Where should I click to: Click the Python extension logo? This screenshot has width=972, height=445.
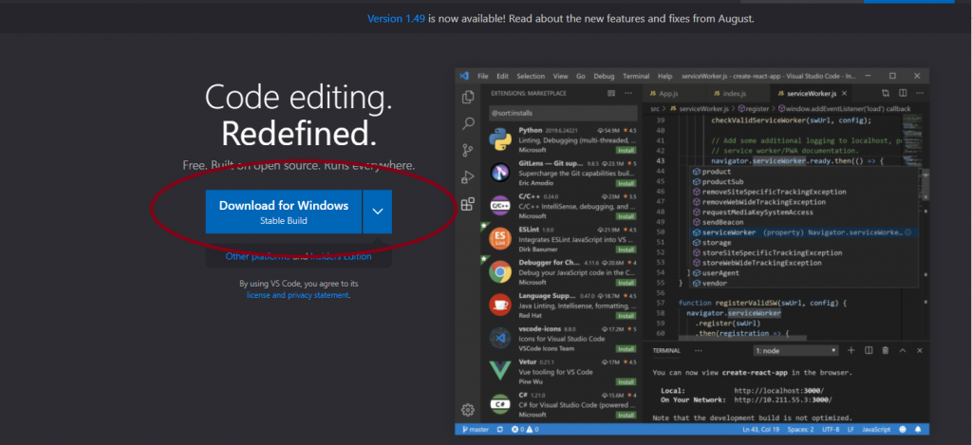point(499,139)
